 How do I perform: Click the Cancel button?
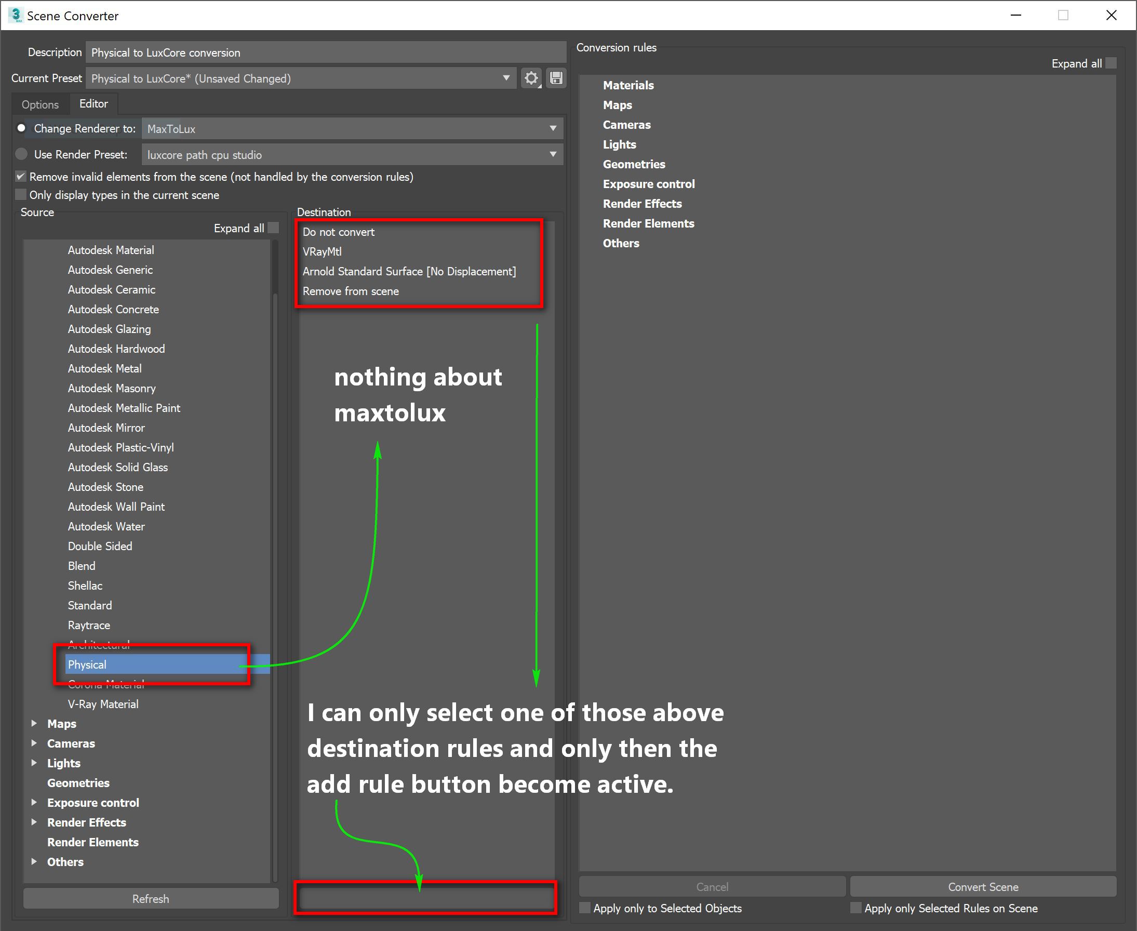point(712,887)
